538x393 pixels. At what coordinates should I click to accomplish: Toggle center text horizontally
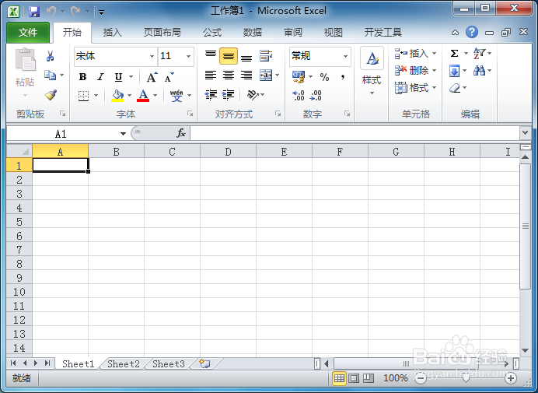tap(229, 75)
